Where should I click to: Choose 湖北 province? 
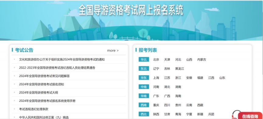click(167, 87)
